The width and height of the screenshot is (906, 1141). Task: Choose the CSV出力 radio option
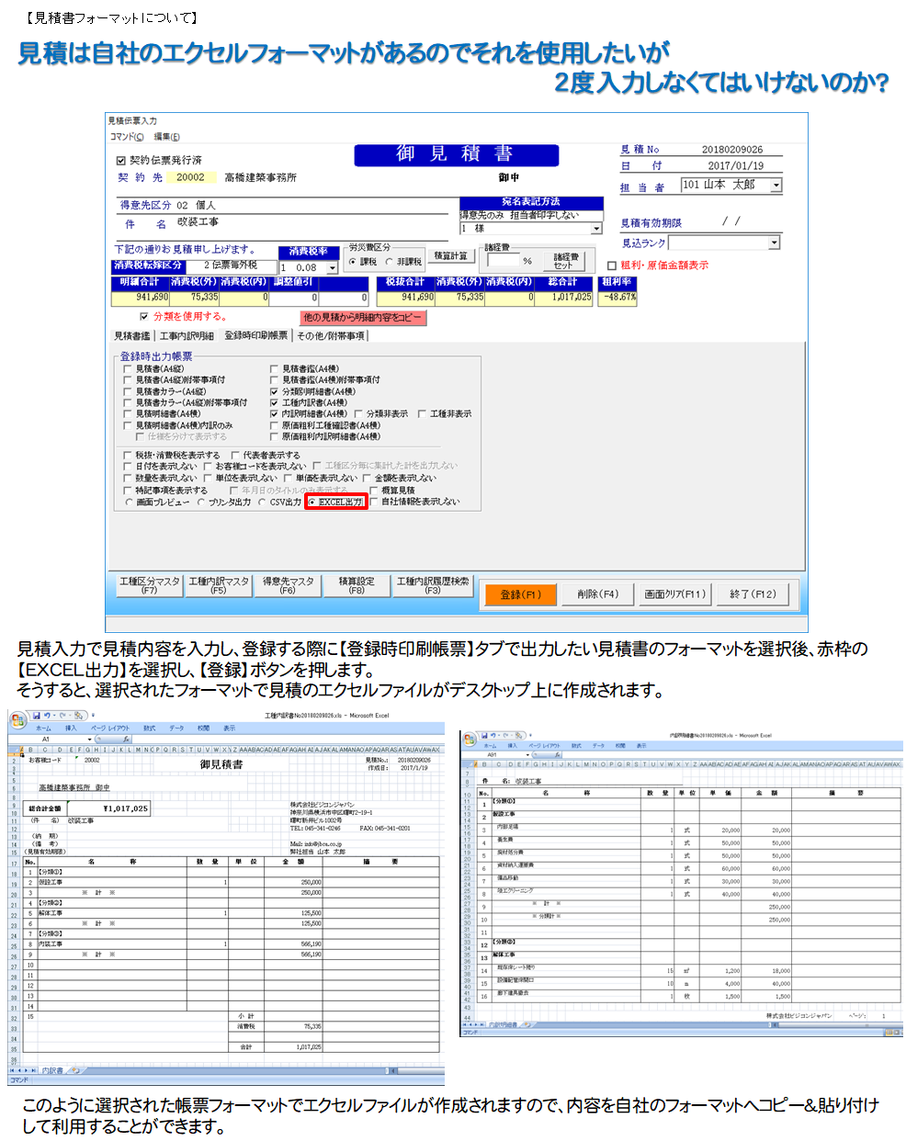(263, 503)
